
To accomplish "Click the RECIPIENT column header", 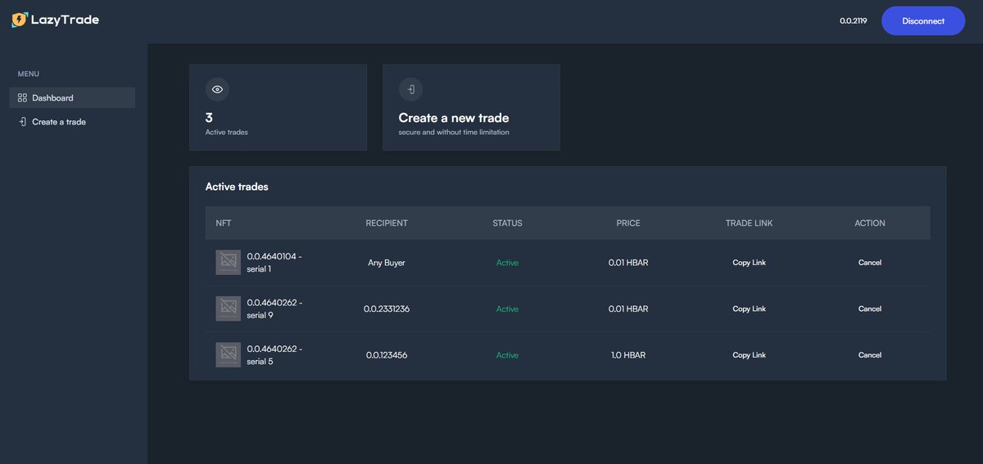I will (387, 223).
